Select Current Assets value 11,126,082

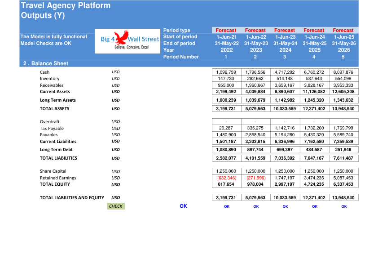click(314, 92)
